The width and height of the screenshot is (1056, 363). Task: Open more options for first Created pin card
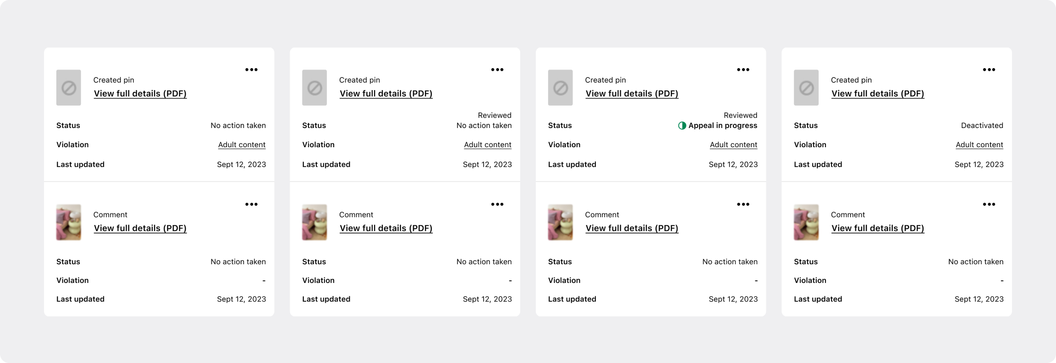[251, 70]
